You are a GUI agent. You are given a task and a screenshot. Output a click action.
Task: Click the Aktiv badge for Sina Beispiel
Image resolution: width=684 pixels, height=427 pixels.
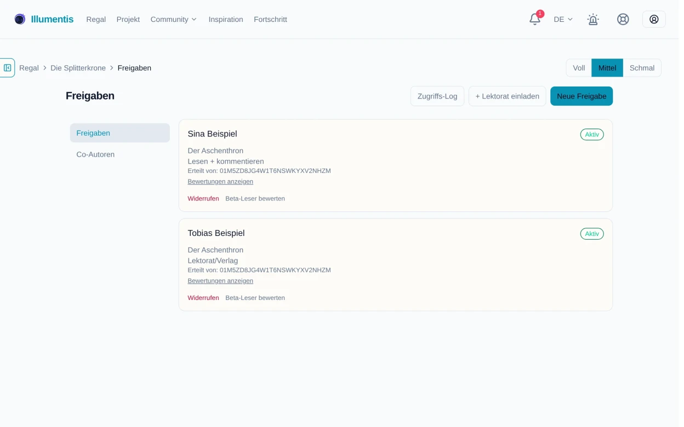click(x=592, y=135)
